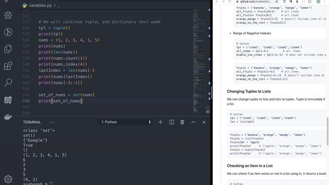
Task: Open the '1: Python' terminal selector
Action: [x=125, y=122]
